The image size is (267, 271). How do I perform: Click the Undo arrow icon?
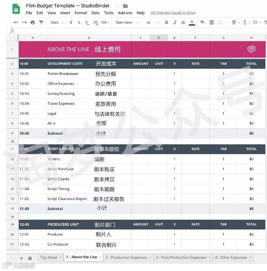(16, 22)
